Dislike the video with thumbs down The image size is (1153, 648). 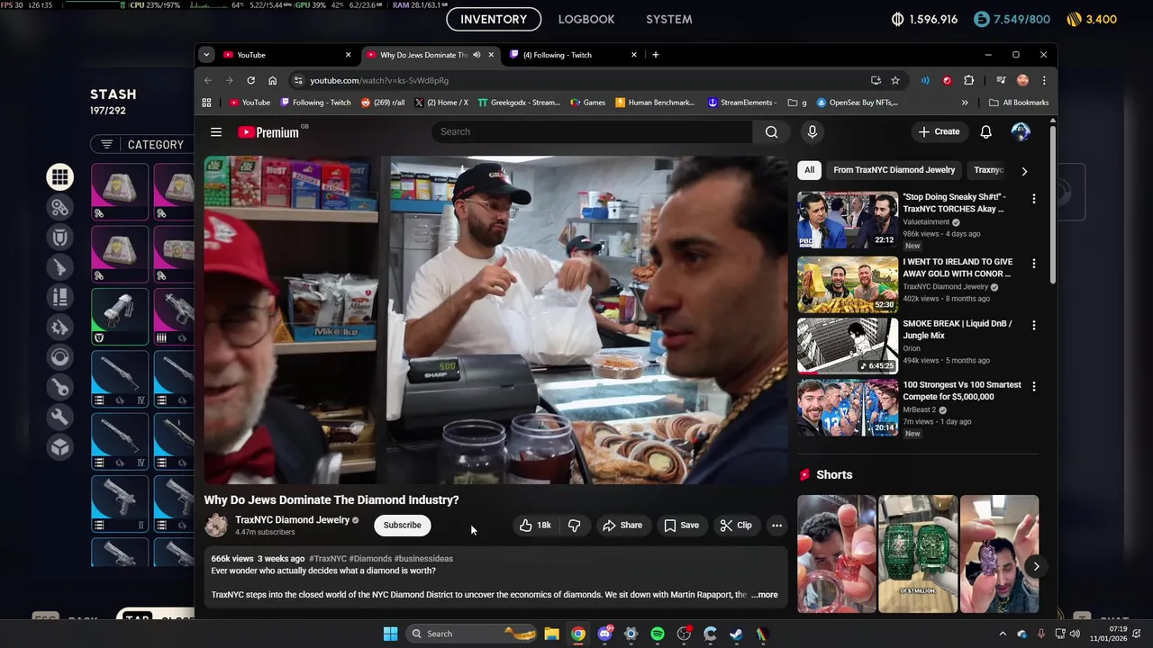[574, 525]
